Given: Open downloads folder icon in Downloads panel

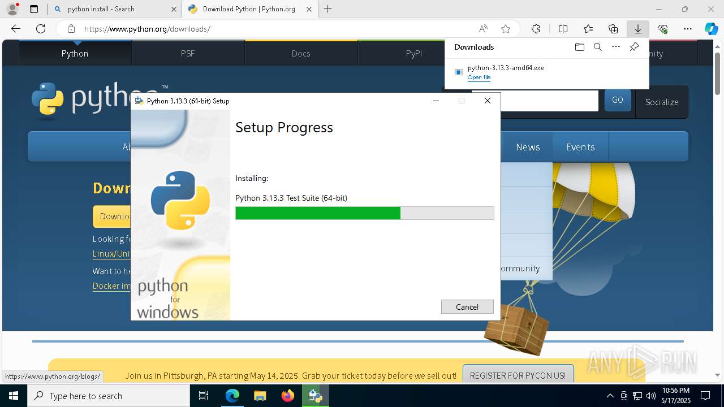Looking at the screenshot, I should click(579, 47).
